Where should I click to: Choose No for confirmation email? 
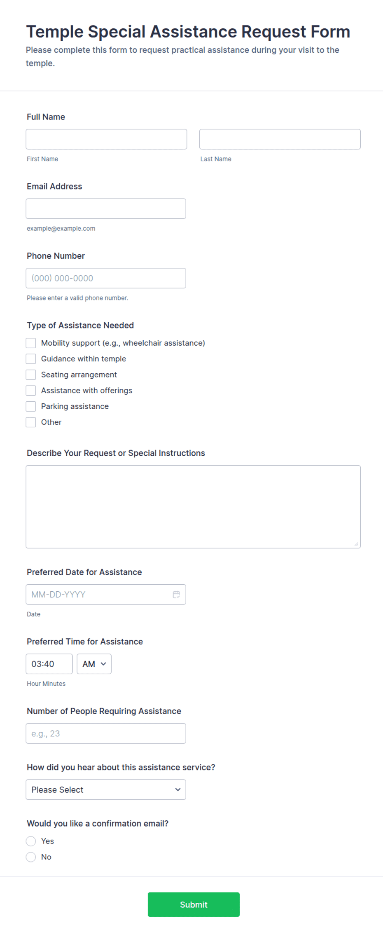[31, 857]
